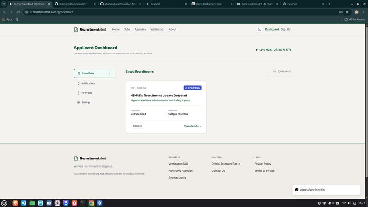Switch to the Devpost tab
The height and width of the screenshot is (207, 368).
click(x=167, y=4)
